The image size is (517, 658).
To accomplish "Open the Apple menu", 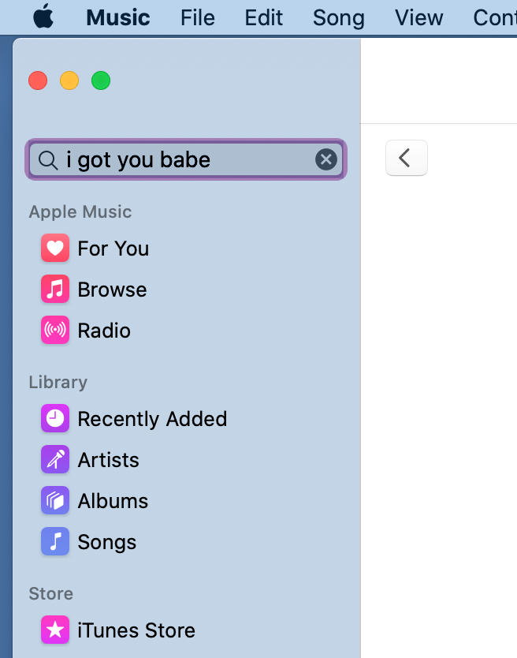I will [43, 17].
